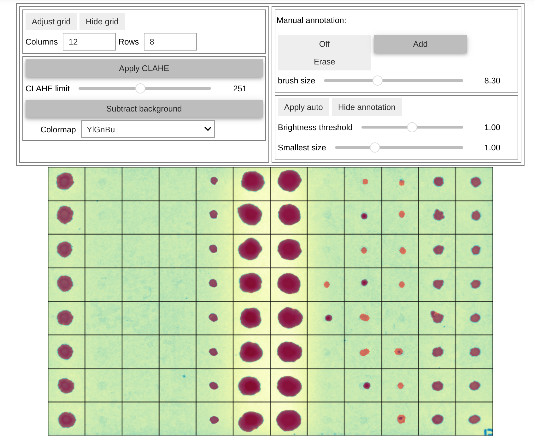This screenshot has width=534, height=440.
Task: Click the top-left colony in the grid
Action: pyautogui.click(x=65, y=181)
